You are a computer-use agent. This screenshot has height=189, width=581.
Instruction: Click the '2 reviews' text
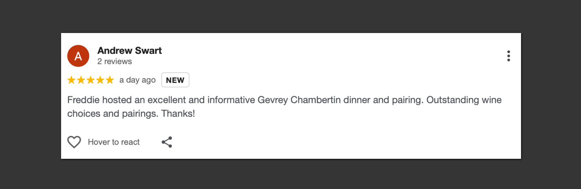115,61
